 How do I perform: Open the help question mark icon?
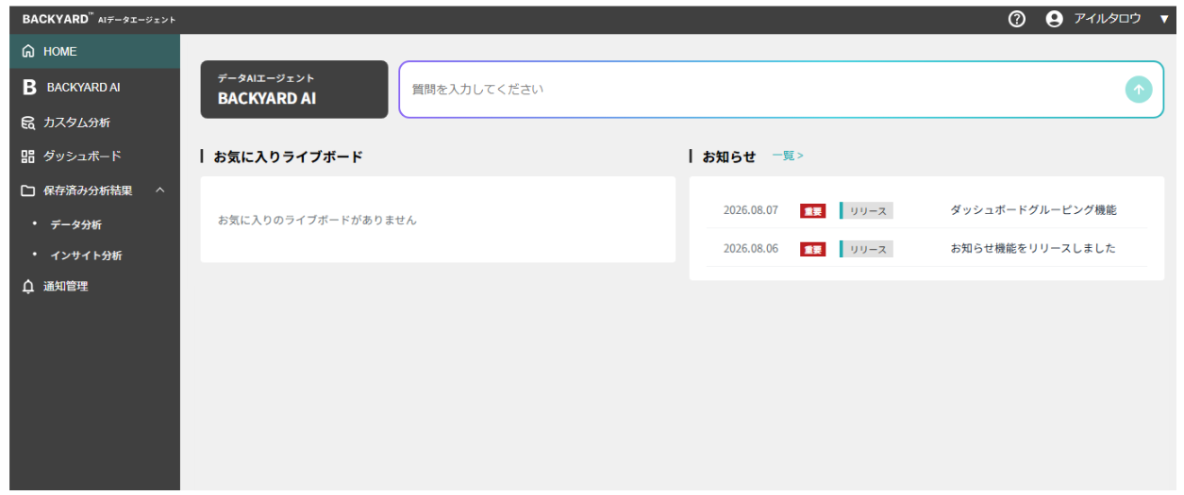(1017, 19)
